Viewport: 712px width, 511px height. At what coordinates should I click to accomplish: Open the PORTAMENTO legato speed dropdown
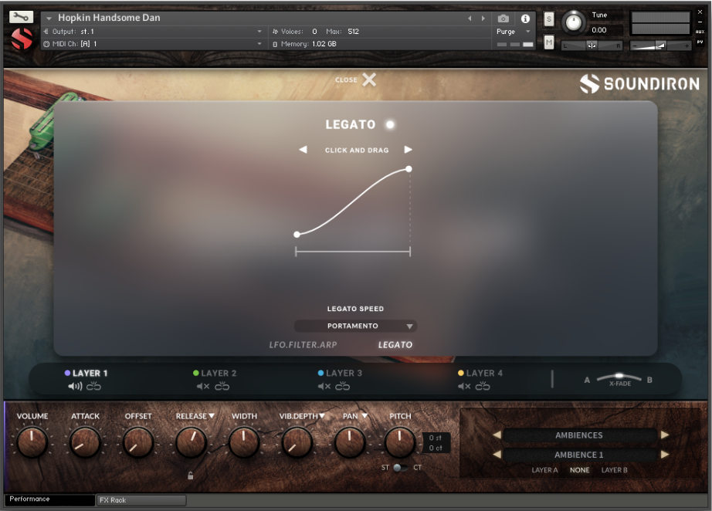click(355, 326)
